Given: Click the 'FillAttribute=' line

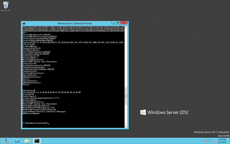Looking at the screenshot, I should [31, 50].
